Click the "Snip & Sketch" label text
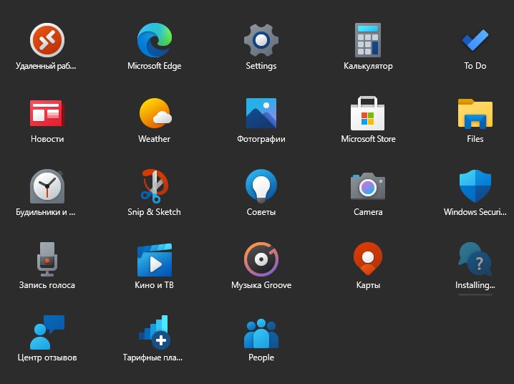The image size is (514, 384). click(x=155, y=212)
